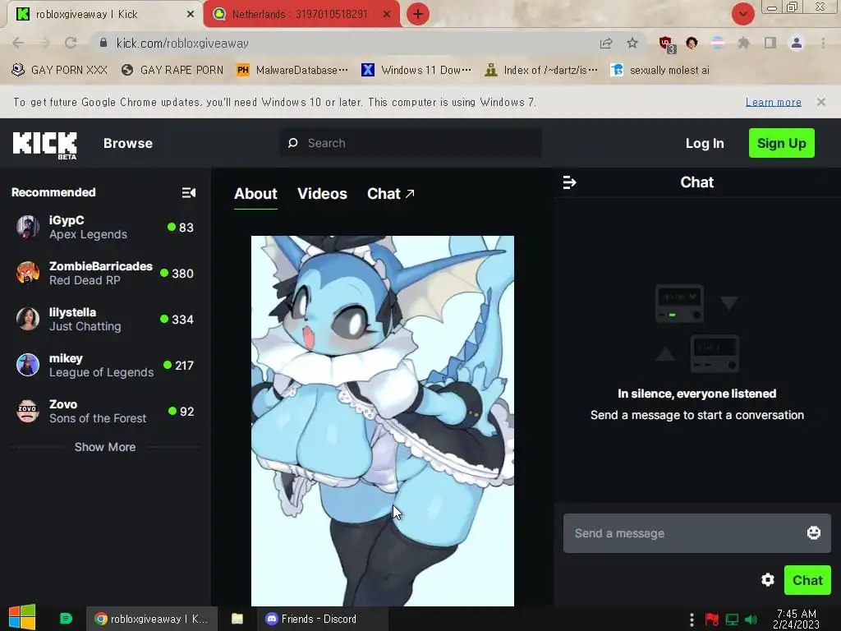The image size is (841, 631).
Task: Open Windows 11 Dow… bookmark
Action: [x=416, y=70]
